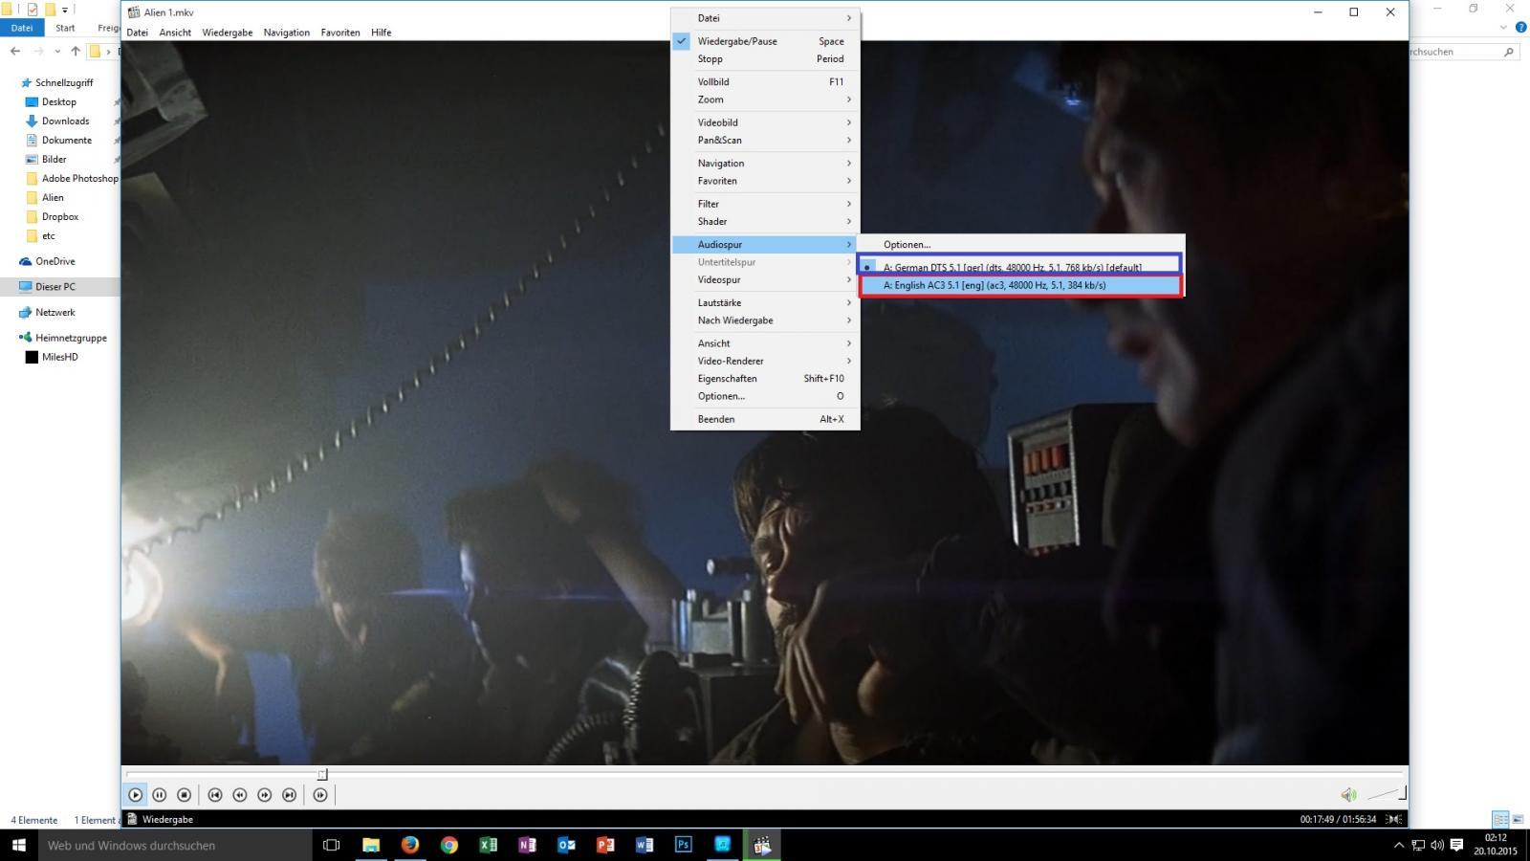Click Explorer up-directory arrow
The image size is (1530, 861).
pos(76,52)
